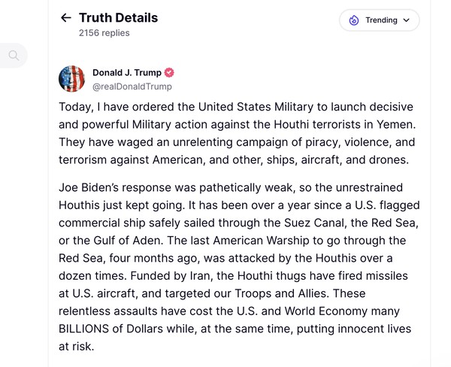Click the back arrow icon
This screenshot has width=451, height=367.
click(66, 18)
